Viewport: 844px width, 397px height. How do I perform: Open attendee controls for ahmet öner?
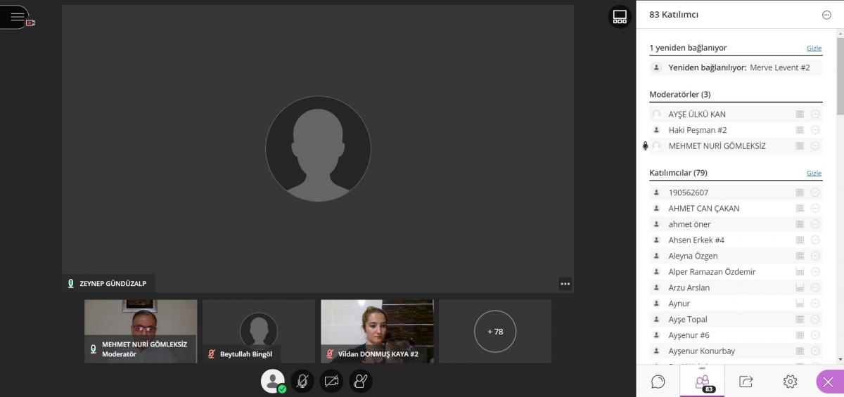(815, 224)
